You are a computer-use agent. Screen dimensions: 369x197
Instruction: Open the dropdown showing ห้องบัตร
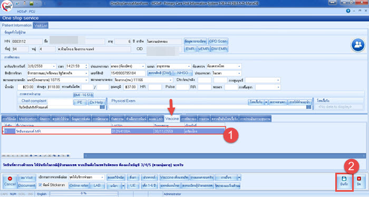143,67
